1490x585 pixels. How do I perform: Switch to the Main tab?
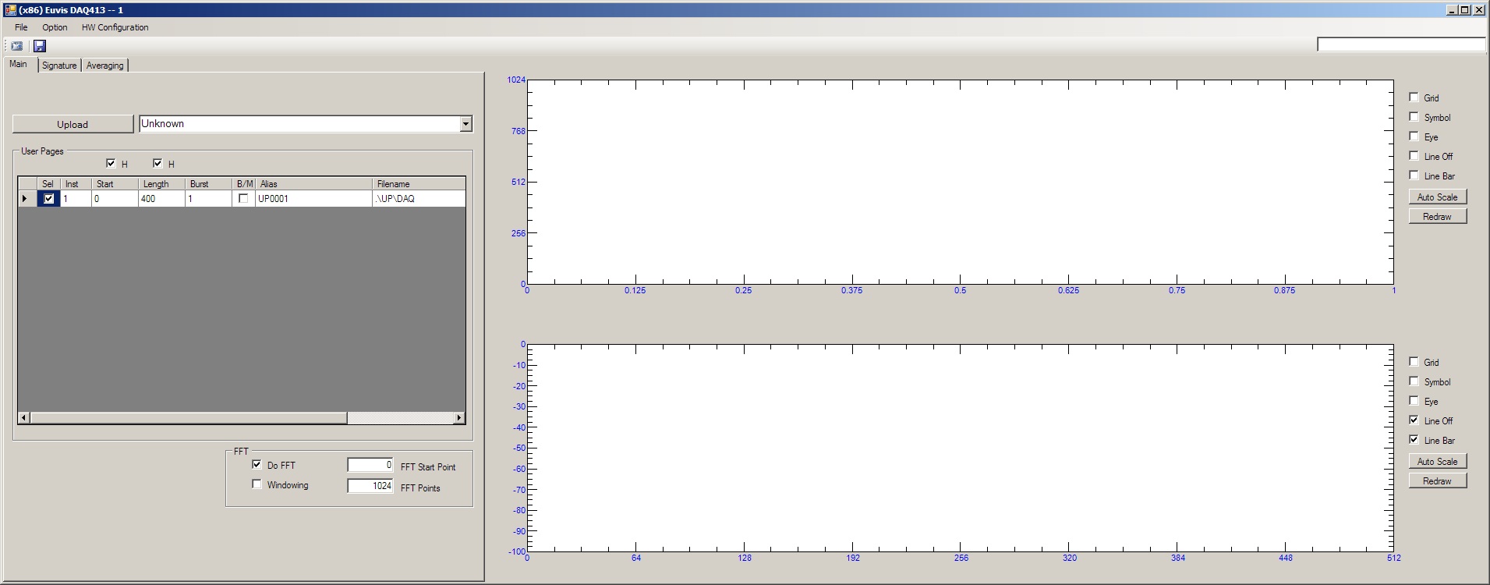tap(19, 64)
